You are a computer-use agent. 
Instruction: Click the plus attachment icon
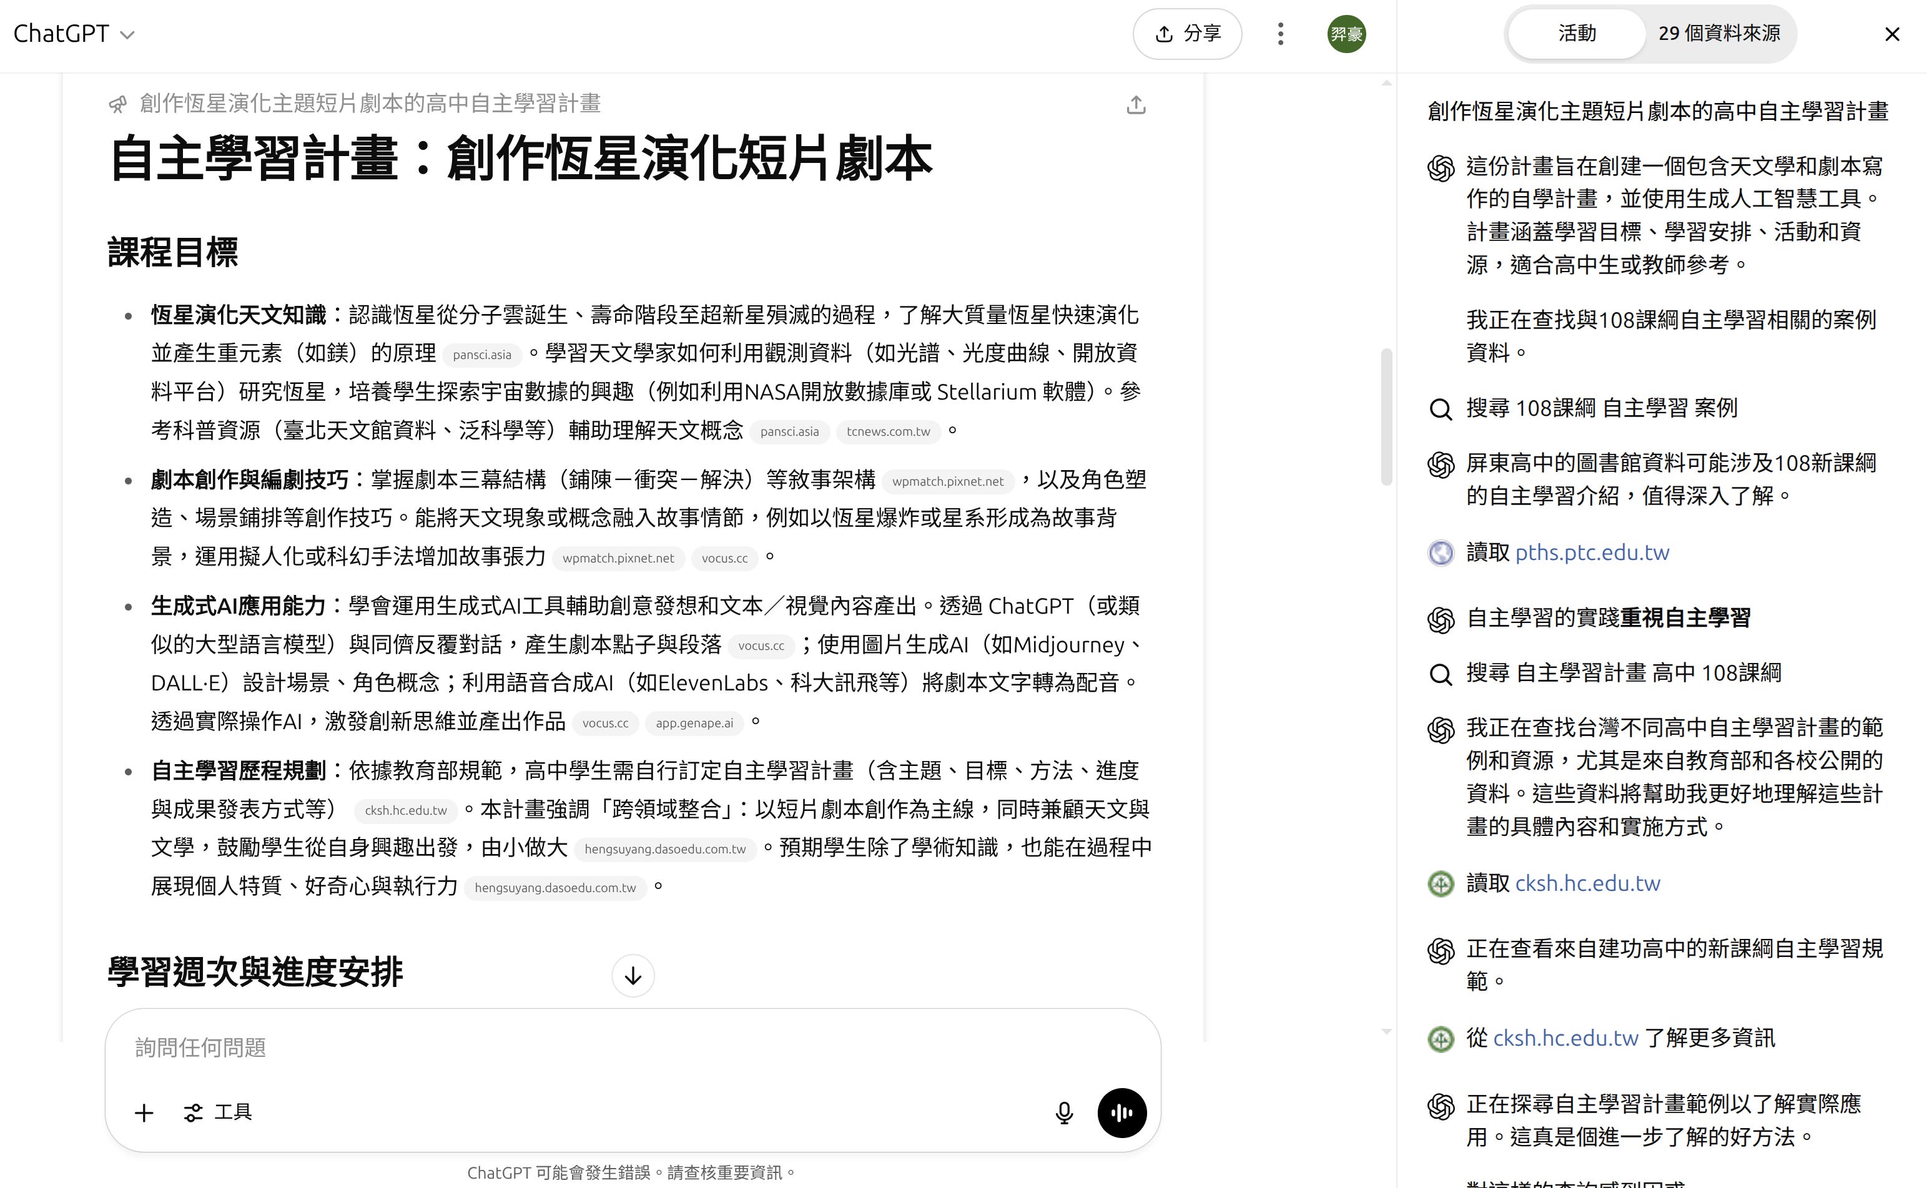(144, 1112)
